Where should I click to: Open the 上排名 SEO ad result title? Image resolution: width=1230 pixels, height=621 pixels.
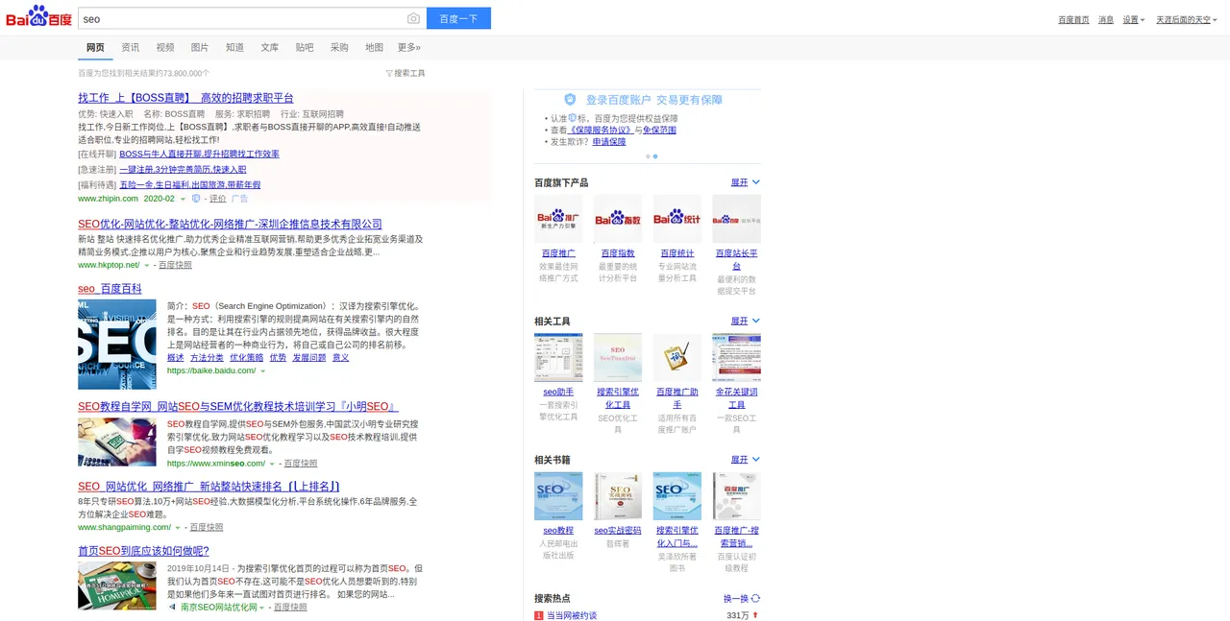click(209, 487)
